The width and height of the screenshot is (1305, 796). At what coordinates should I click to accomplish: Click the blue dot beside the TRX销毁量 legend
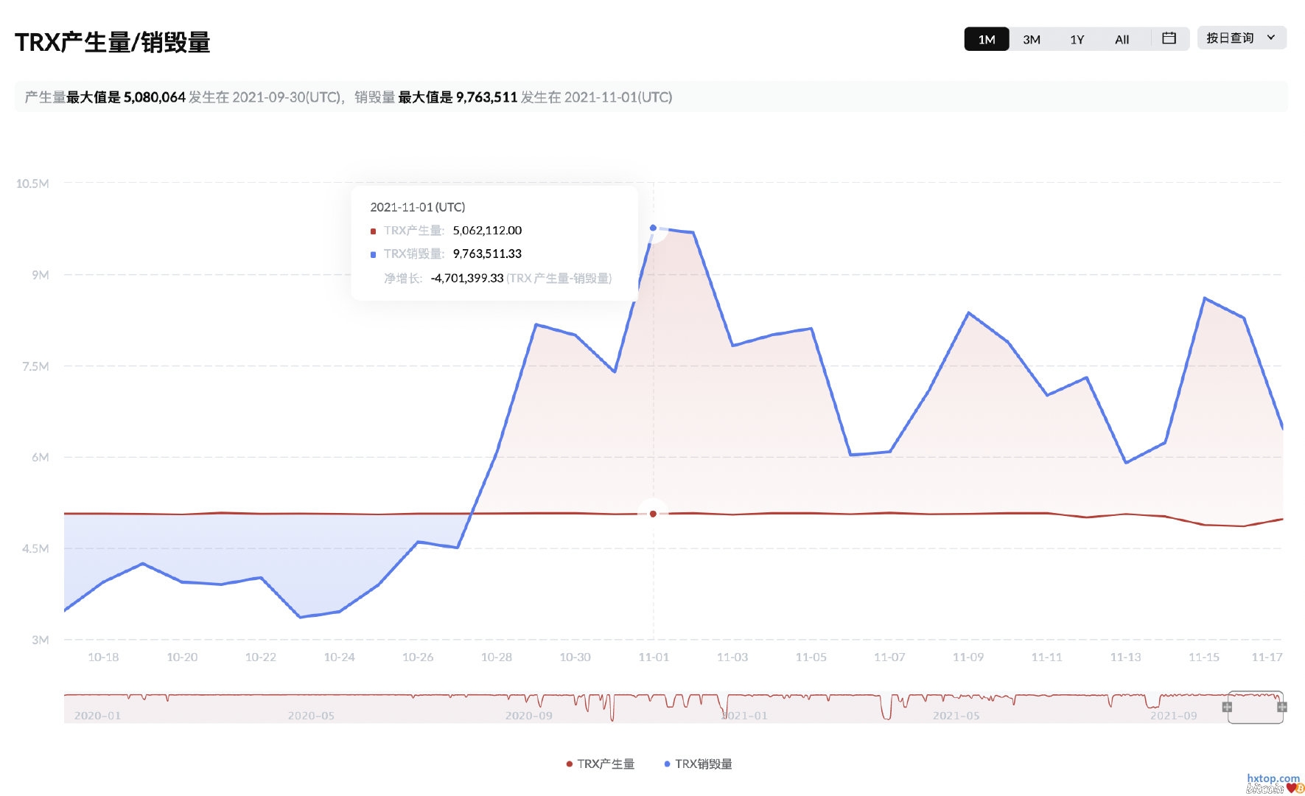click(x=667, y=764)
